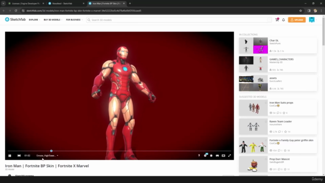Screen dimensions: 325x183
Task: Click the GAMES_CHARACTERS collection thumbnails
Action: pos(253,65)
